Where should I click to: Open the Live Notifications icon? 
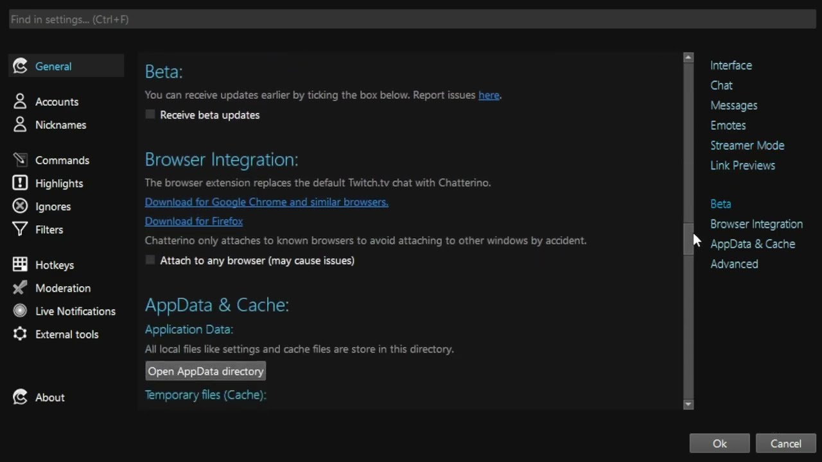click(x=20, y=311)
